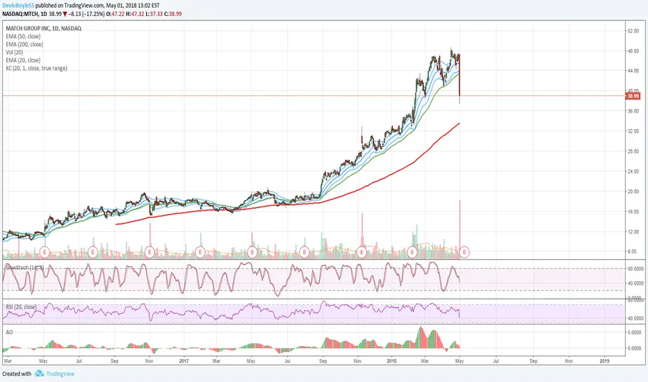Click the TradingView cloud logo icon
Viewport: 648px width, 382px height.
tap(39, 374)
